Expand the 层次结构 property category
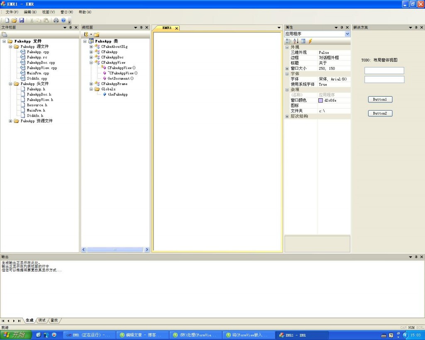This screenshot has height=340, width=425. click(287, 116)
